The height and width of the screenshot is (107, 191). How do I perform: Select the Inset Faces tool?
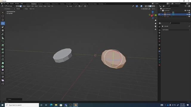3,49
